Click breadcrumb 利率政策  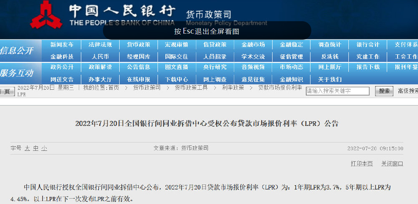tap(233, 88)
